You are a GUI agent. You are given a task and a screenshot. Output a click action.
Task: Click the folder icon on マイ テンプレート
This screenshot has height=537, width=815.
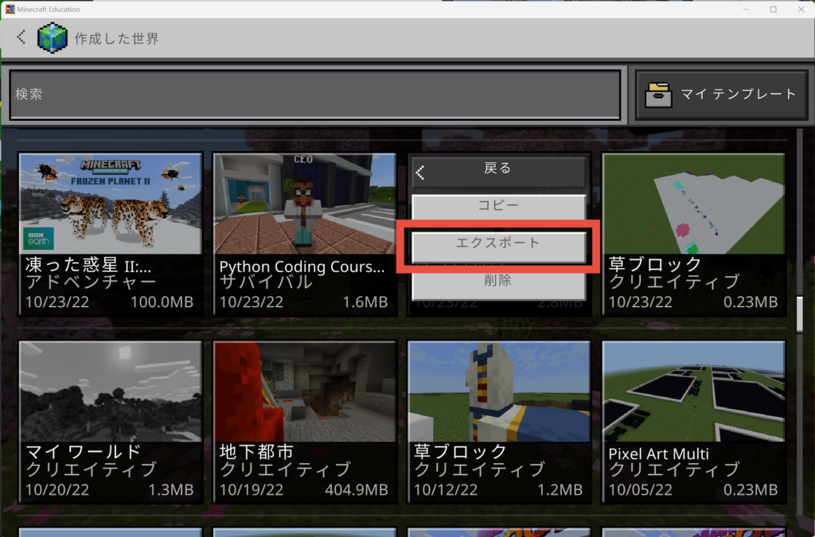click(x=658, y=94)
